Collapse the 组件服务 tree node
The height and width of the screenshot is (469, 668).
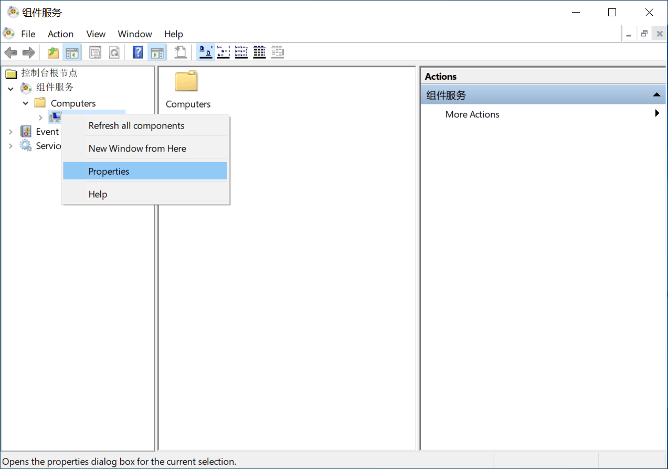(10, 88)
